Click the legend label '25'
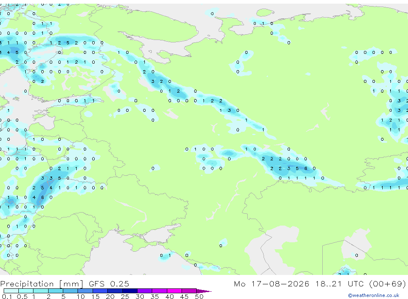 coord(125,297)
